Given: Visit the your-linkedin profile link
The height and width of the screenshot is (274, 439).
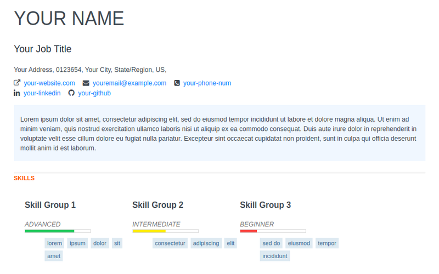Looking at the screenshot, I should click(42, 93).
